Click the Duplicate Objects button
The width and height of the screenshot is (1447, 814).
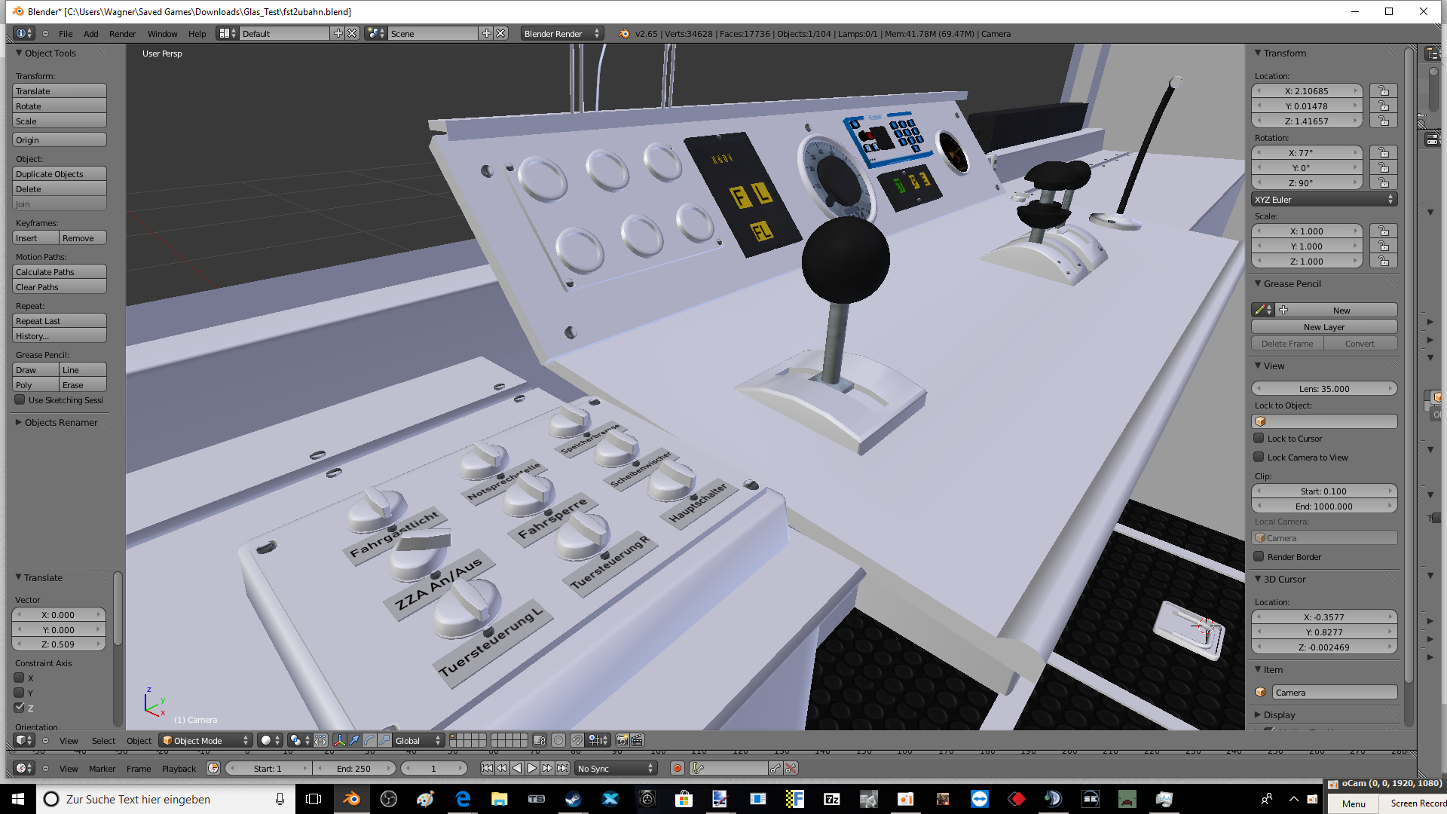[x=60, y=174]
